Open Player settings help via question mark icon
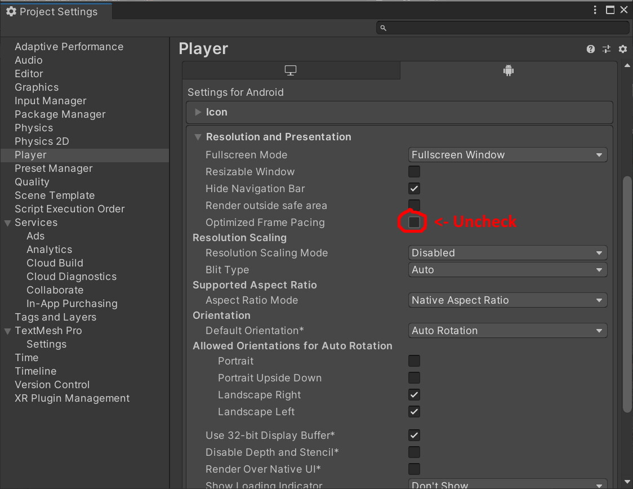633x489 pixels. pyautogui.click(x=590, y=49)
